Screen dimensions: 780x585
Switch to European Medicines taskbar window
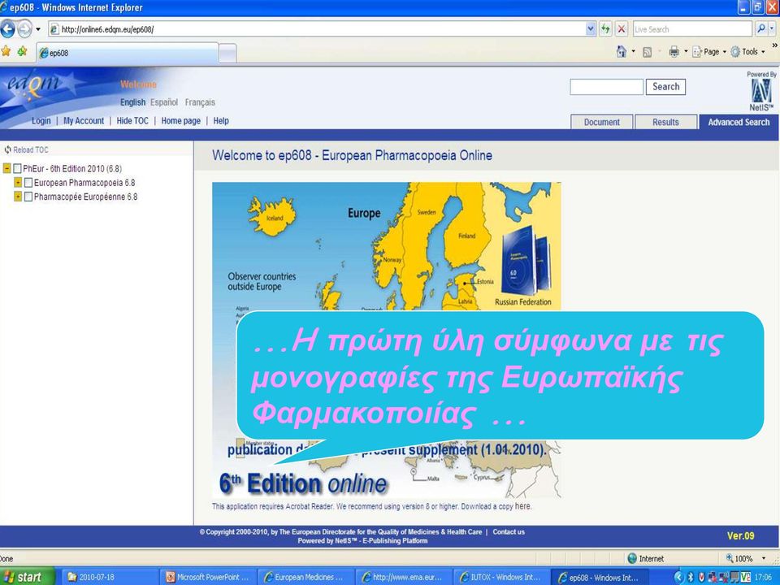[x=306, y=577]
